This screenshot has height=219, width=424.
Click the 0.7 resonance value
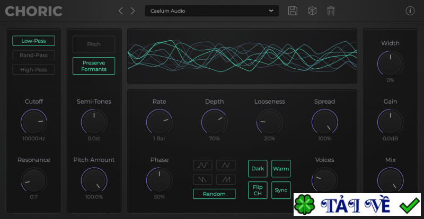point(34,197)
